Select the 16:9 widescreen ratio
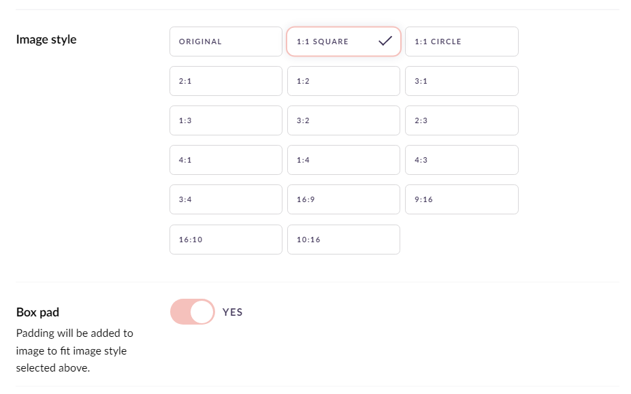Image resolution: width=631 pixels, height=394 pixels. (344, 199)
